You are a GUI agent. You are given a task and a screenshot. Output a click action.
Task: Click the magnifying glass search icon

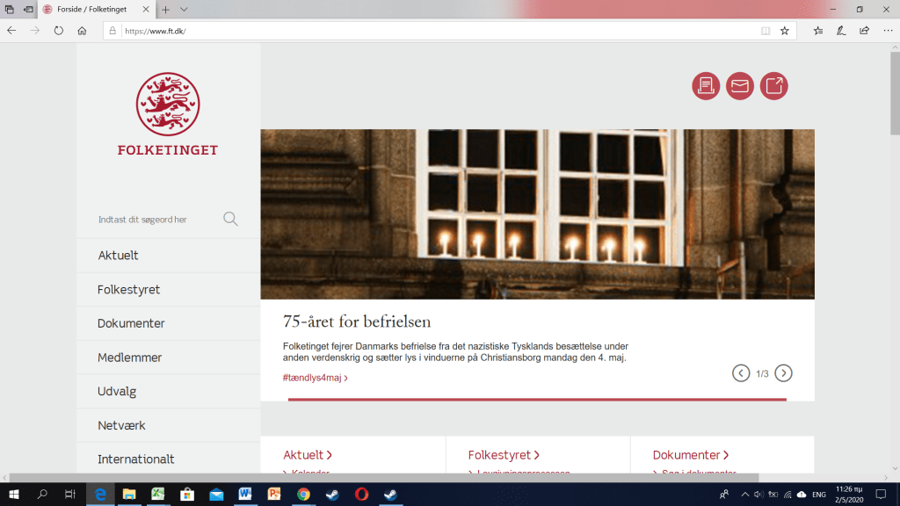pos(230,219)
